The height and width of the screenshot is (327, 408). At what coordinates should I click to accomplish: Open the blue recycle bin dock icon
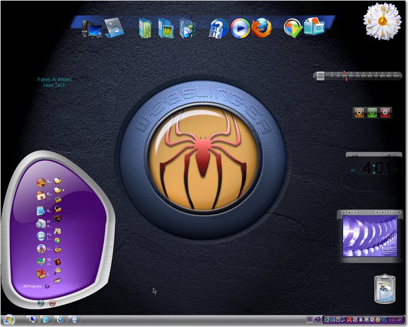tap(314, 27)
